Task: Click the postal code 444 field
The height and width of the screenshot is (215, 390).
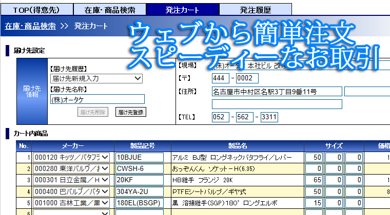Action: pos(220,78)
